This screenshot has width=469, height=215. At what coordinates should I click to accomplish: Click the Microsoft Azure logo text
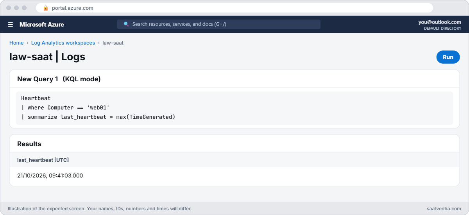point(42,25)
